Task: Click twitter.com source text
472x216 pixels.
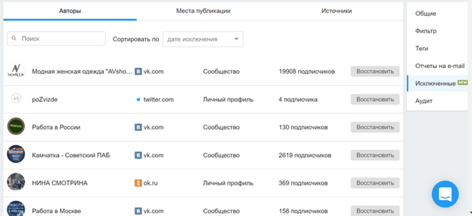Action: tap(159, 100)
